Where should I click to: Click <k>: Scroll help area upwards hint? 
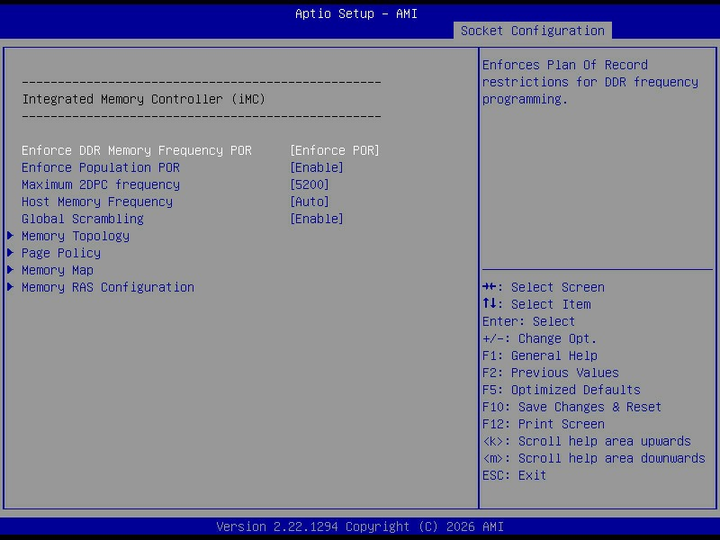click(587, 441)
